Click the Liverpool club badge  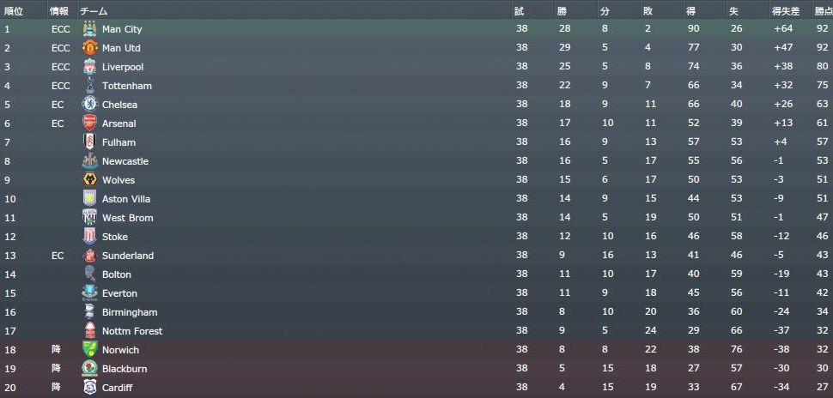(x=89, y=67)
